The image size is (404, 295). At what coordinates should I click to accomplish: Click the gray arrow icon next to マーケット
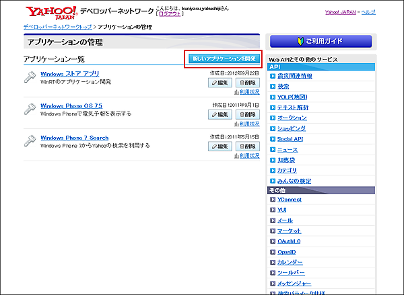tap(273, 231)
